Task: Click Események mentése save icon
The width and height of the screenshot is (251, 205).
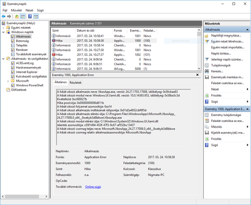Action: 207,77
